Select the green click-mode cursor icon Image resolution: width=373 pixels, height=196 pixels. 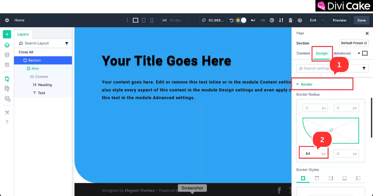coord(7,79)
